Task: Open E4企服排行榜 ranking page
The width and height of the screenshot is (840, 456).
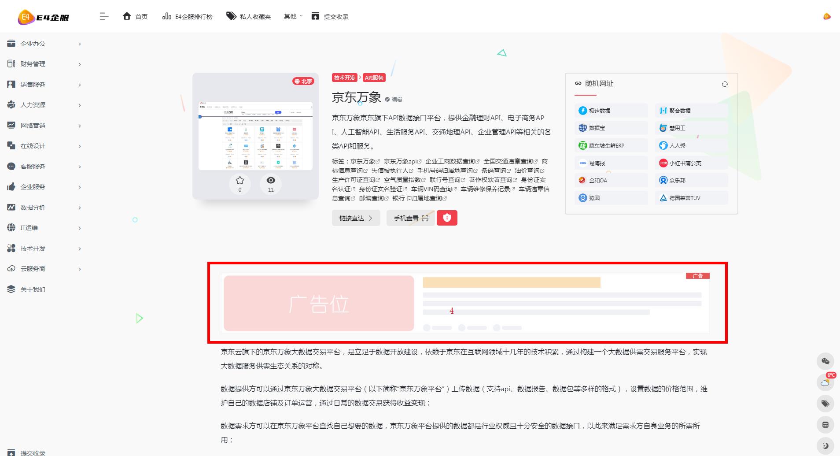Action: coord(188,17)
